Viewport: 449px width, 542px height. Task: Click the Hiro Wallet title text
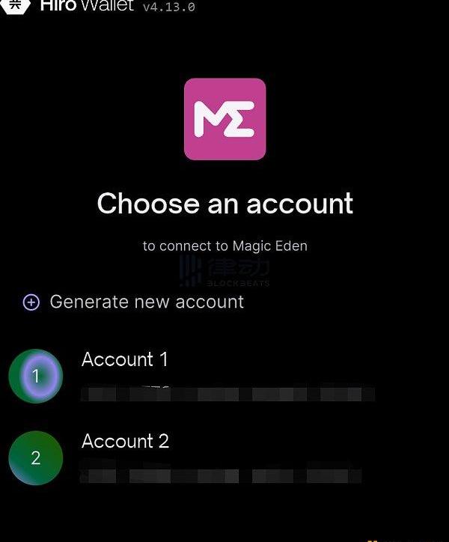coord(87,5)
